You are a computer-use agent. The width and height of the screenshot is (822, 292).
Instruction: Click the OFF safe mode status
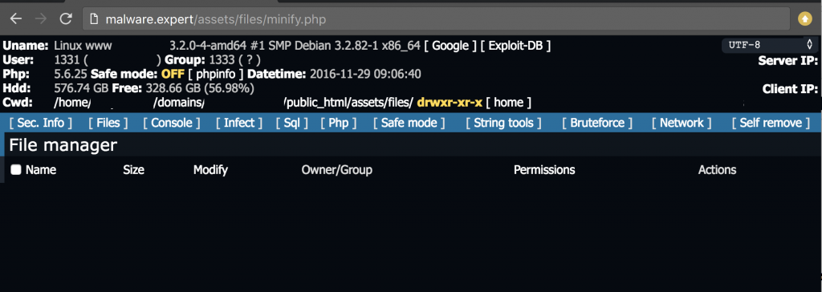(x=173, y=74)
